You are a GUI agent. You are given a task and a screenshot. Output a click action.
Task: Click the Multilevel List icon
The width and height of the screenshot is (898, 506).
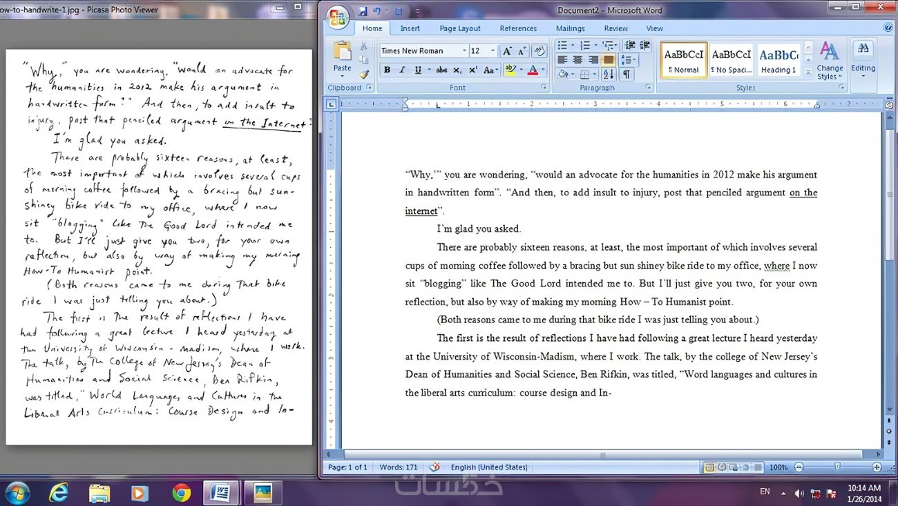tap(608, 46)
